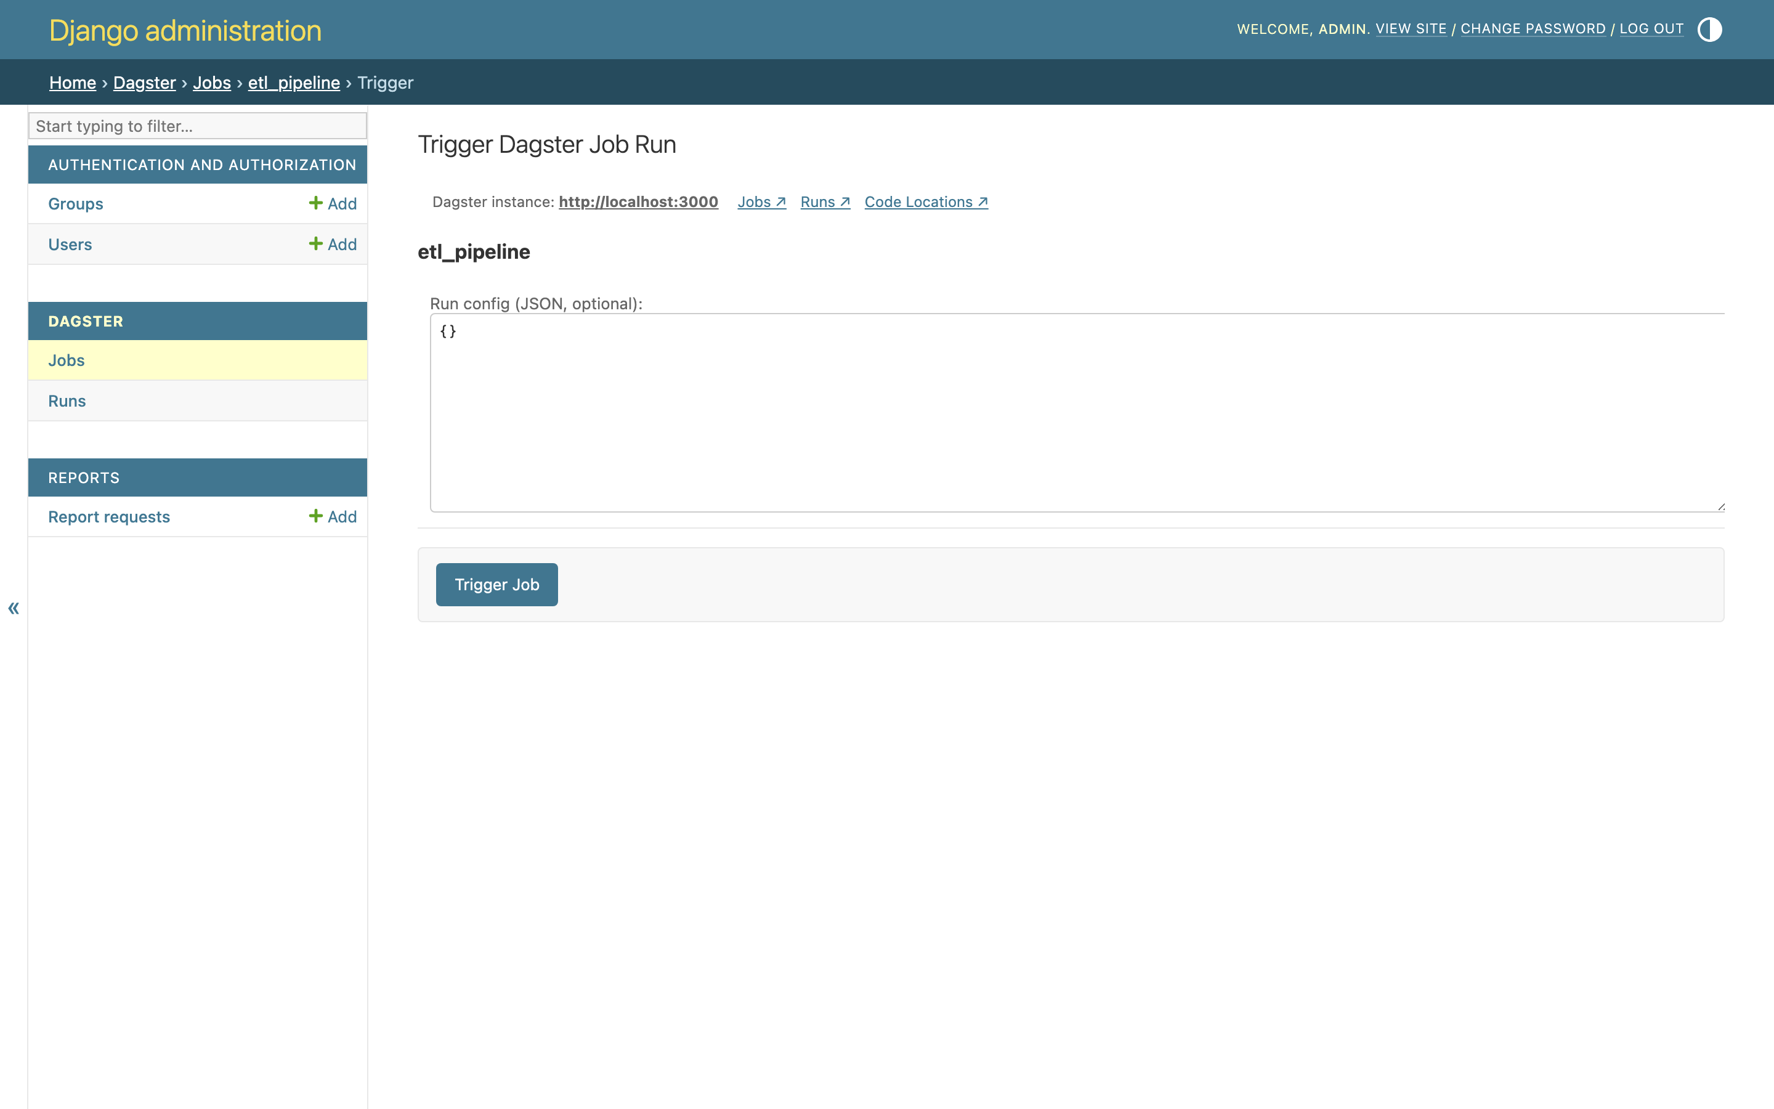Click the "etl_pipeline" job name heading

point(474,251)
